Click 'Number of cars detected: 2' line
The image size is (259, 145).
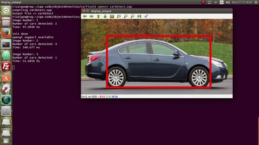click(34, 24)
